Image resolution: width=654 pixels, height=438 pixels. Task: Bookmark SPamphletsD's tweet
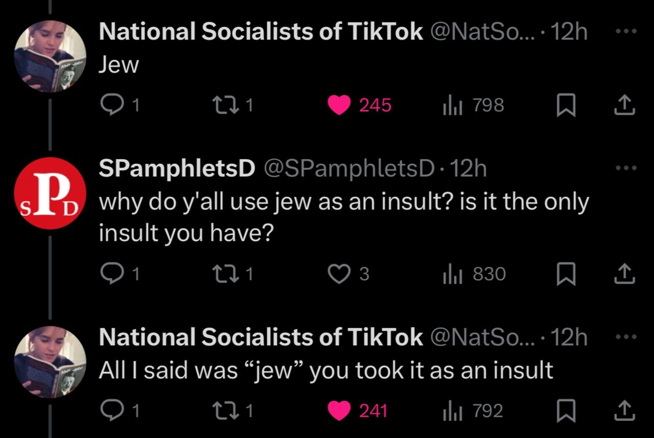coord(565,275)
